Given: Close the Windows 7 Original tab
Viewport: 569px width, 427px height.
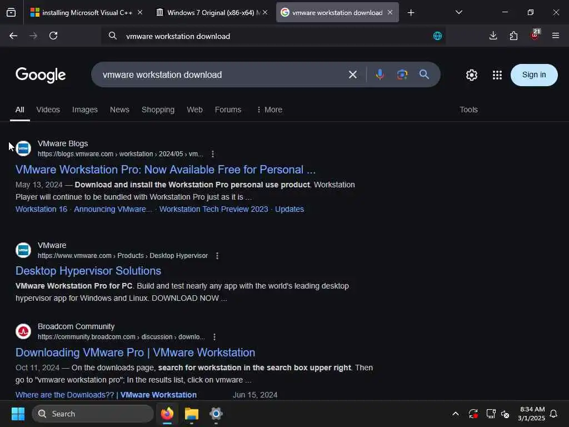Looking at the screenshot, I should 265,13.
